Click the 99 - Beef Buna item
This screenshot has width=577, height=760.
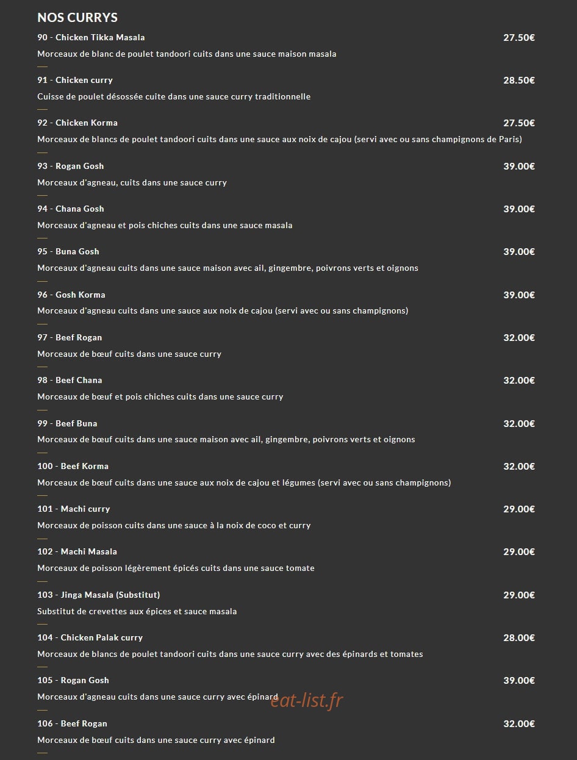(67, 423)
